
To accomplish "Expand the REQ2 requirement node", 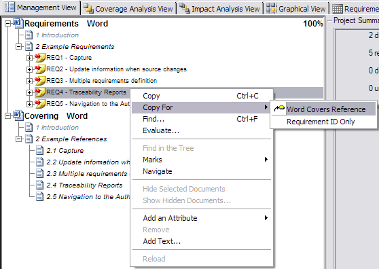I will (29, 69).
